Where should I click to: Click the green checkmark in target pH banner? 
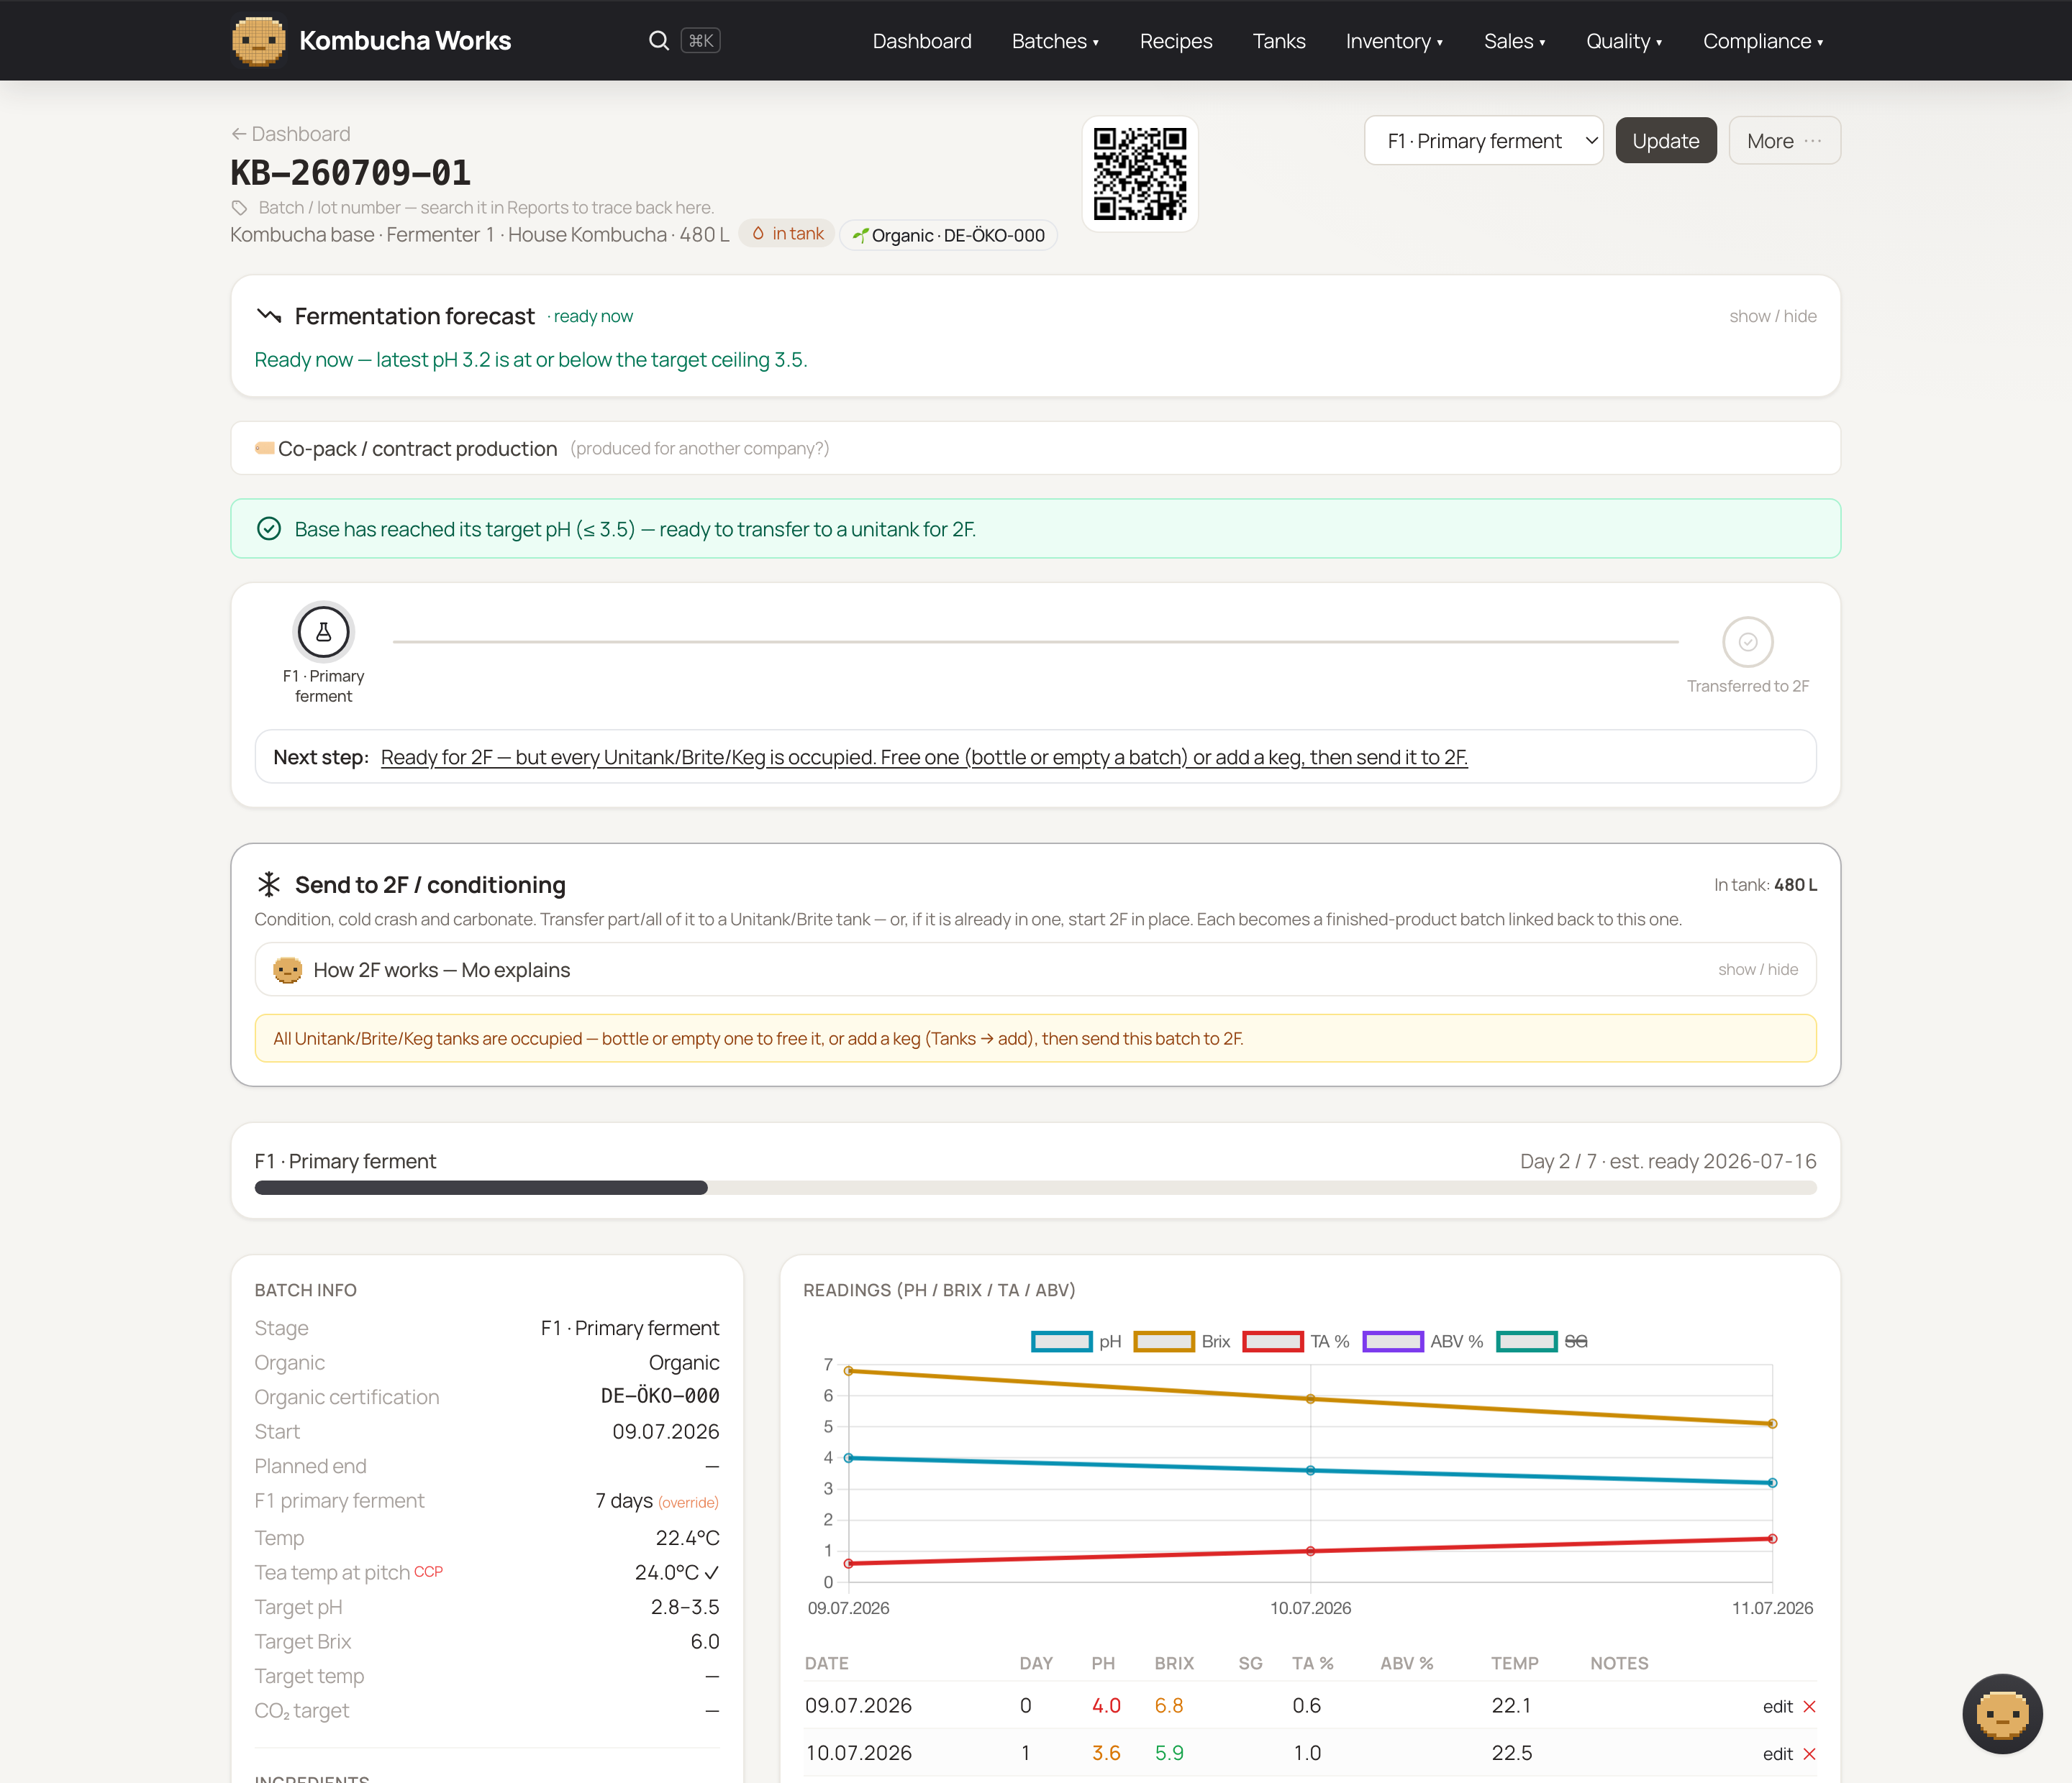(269, 528)
